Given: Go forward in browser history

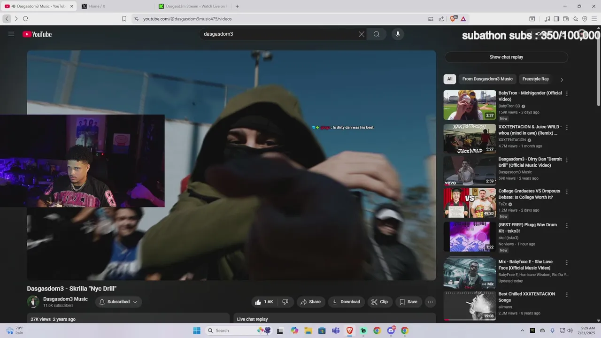Looking at the screenshot, I should [x=16, y=19].
